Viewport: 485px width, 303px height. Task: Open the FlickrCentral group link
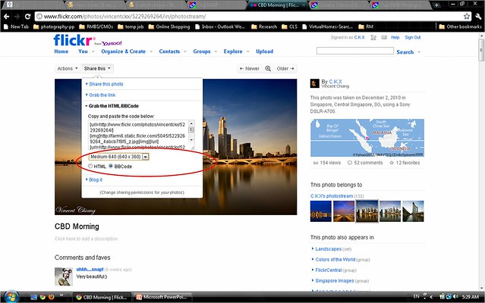click(x=328, y=270)
